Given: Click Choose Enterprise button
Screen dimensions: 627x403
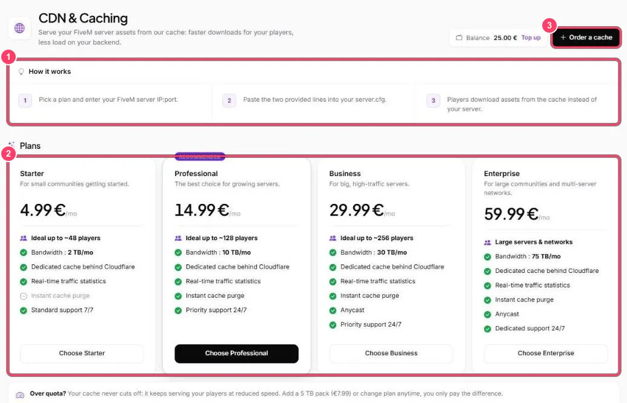Looking at the screenshot, I should pyautogui.click(x=546, y=353).
